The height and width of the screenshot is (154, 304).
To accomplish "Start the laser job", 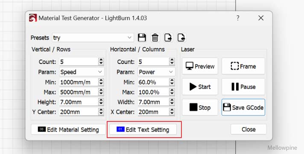I will [x=200, y=86].
